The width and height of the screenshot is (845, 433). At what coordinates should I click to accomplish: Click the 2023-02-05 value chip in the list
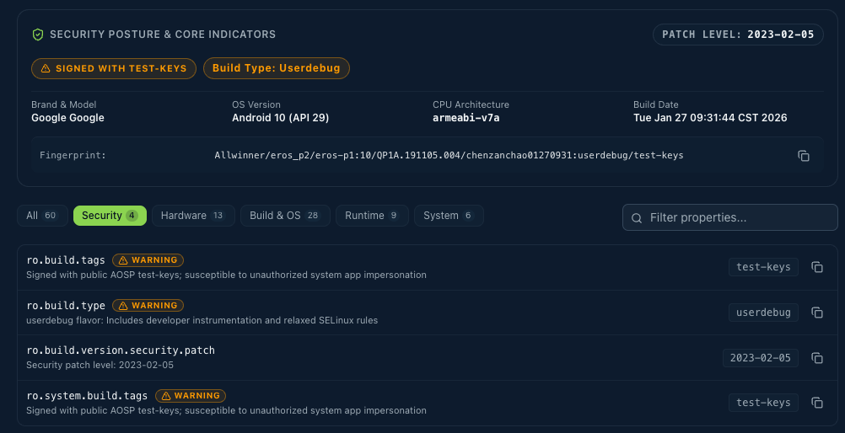(761, 358)
